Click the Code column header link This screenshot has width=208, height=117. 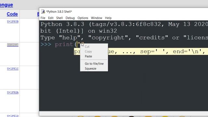click(x=12, y=14)
